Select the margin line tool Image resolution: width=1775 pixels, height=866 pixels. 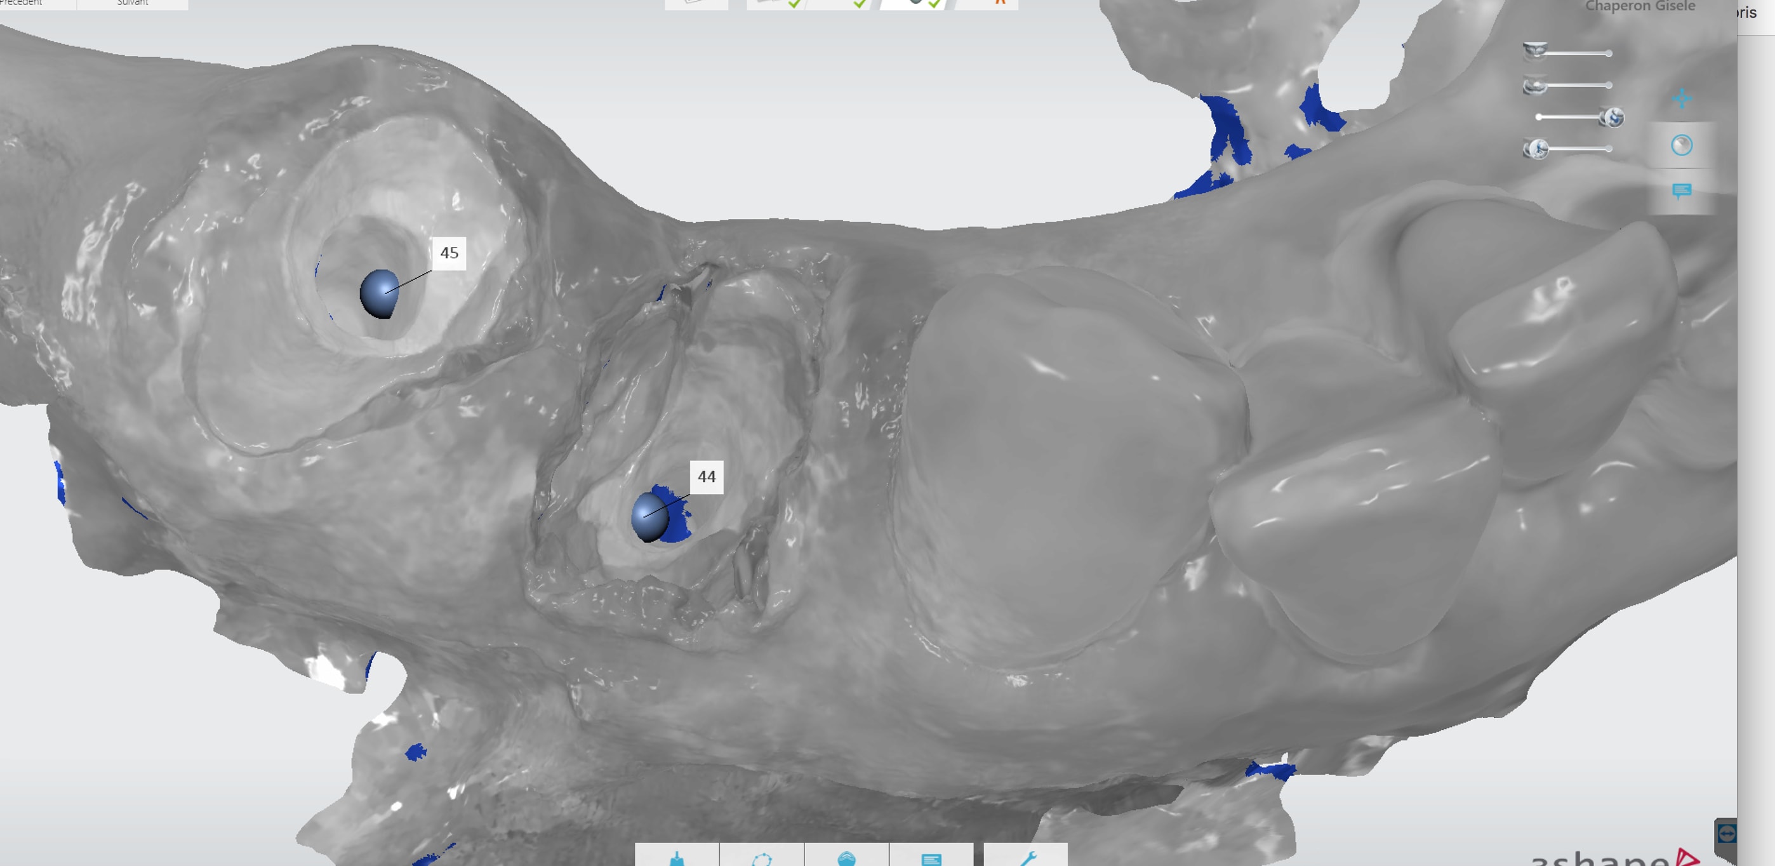761,857
